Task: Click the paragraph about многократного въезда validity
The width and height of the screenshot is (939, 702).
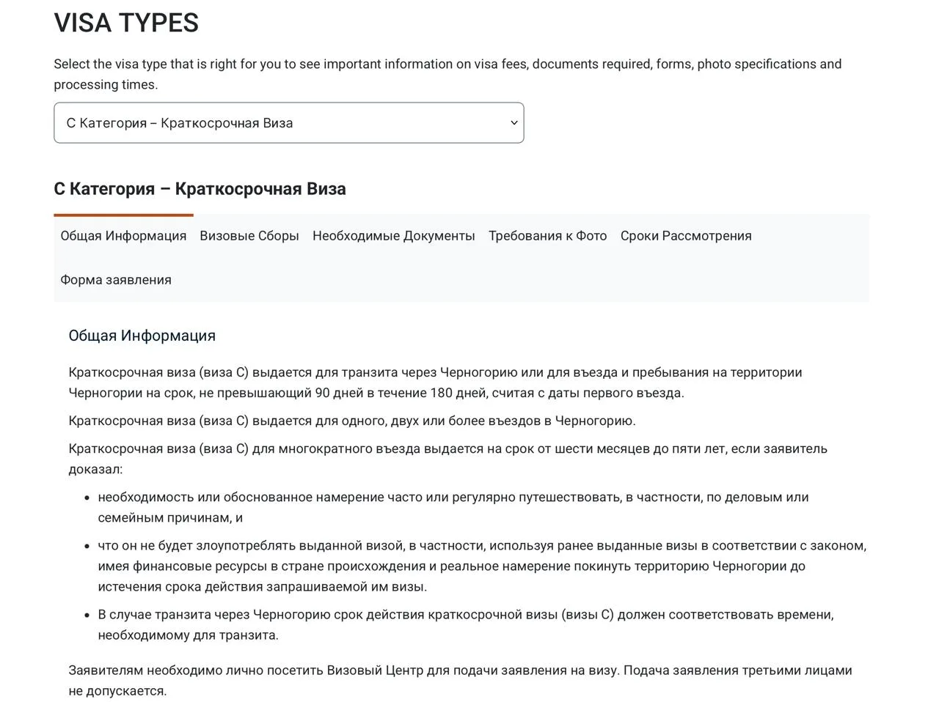Action: (447, 459)
